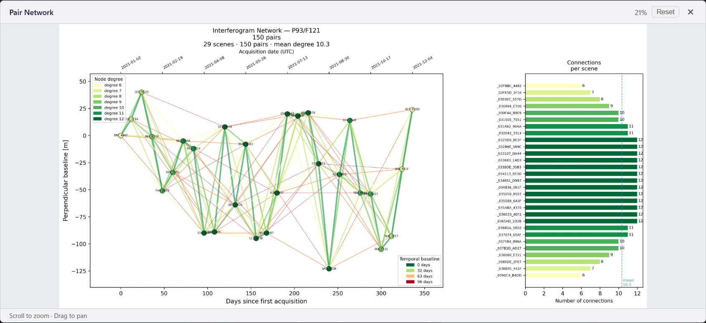
Task: Click the 5DE_2FE7 scene node
Action: (x=391, y=236)
